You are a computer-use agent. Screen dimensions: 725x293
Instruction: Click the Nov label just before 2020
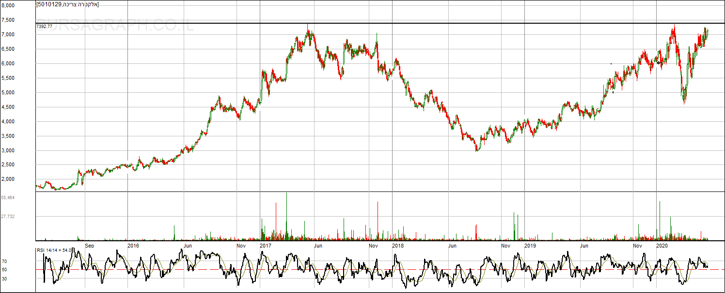[638, 245]
